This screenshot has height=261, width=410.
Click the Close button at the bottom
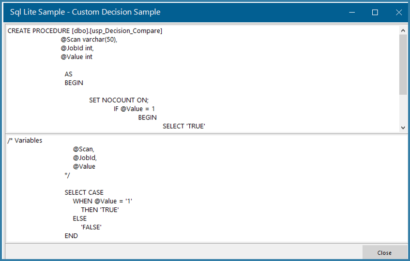coord(384,252)
